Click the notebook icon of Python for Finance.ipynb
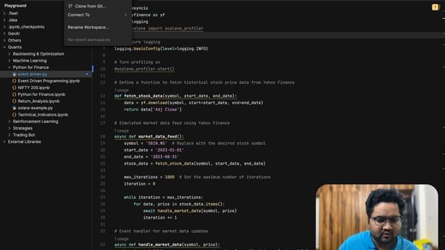The height and width of the screenshot is (250, 445). click(14, 94)
